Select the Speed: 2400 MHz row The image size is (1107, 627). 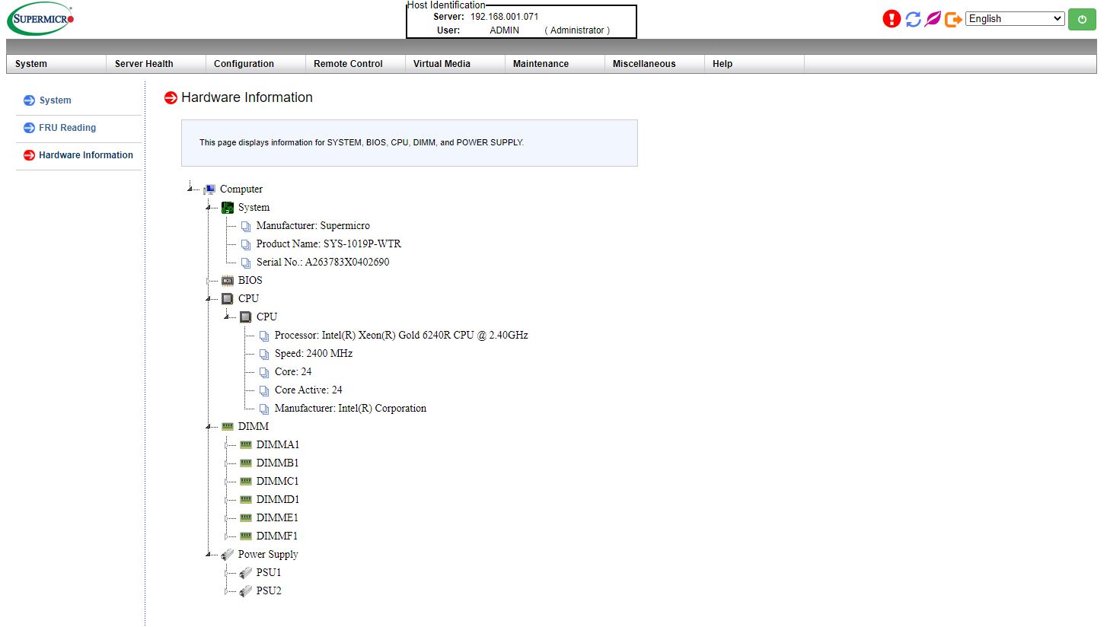[x=314, y=353]
